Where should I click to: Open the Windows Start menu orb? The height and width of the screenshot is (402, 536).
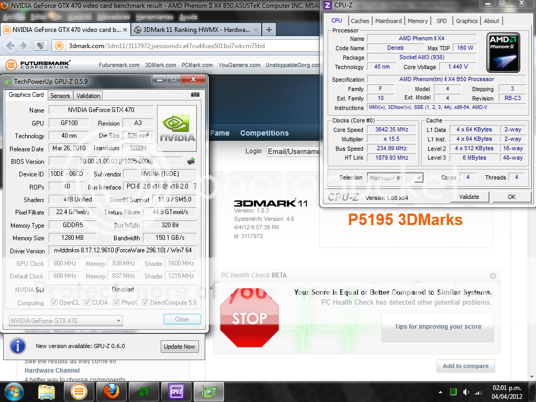tap(14, 392)
